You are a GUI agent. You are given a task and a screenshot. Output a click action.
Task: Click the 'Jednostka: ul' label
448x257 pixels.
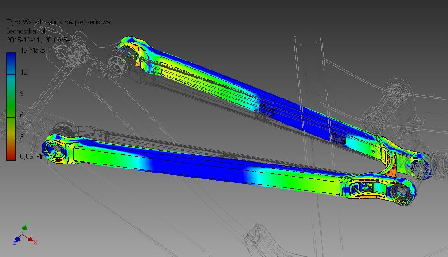pos(26,31)
